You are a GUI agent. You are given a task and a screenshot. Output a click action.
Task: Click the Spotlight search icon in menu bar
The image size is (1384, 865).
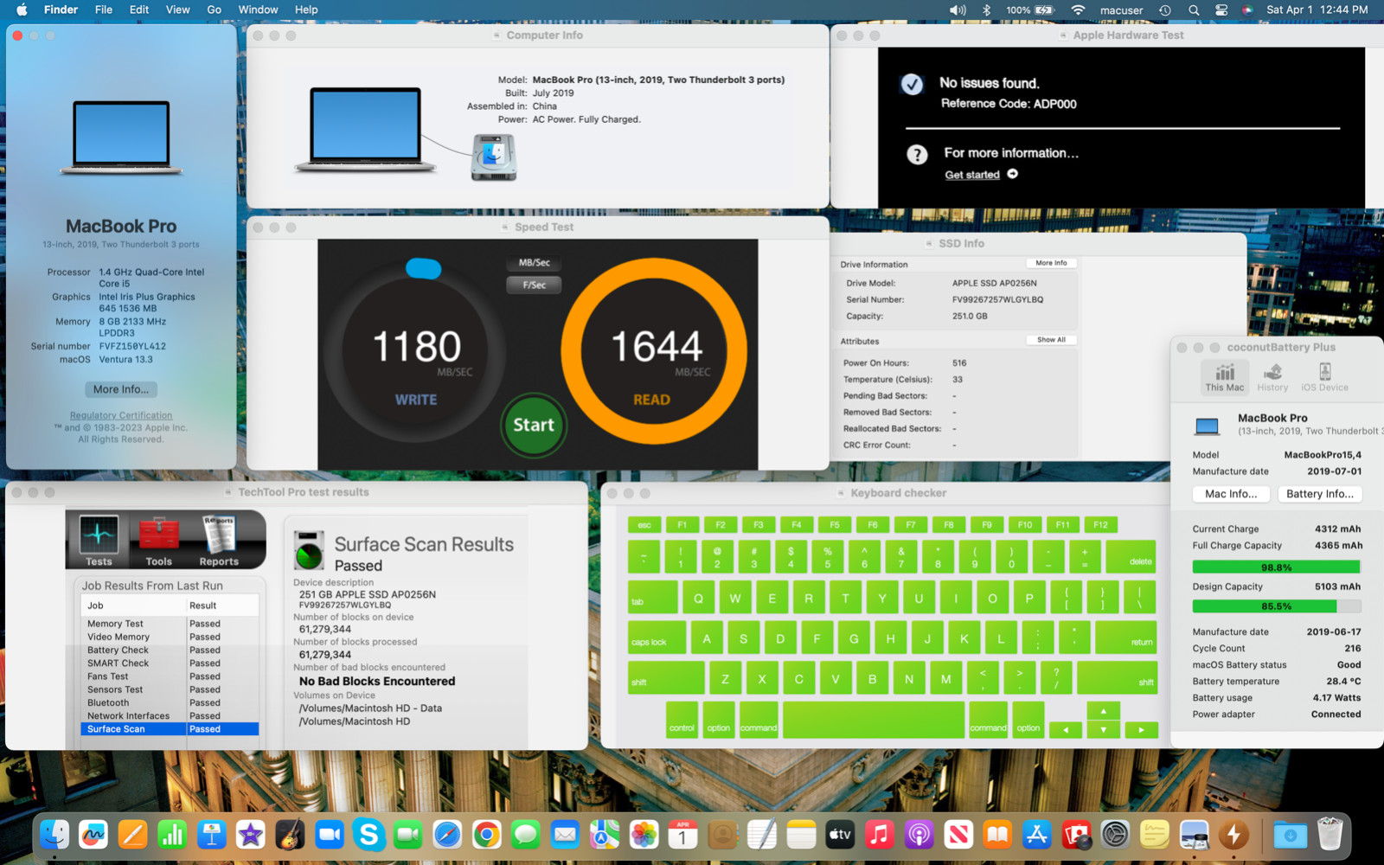tap(1194, 10)
